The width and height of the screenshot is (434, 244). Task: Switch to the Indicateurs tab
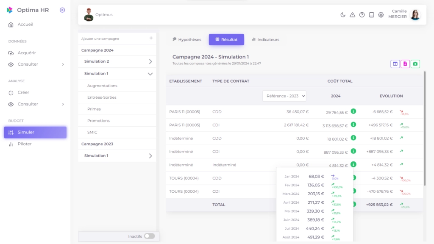coord(265,39)
